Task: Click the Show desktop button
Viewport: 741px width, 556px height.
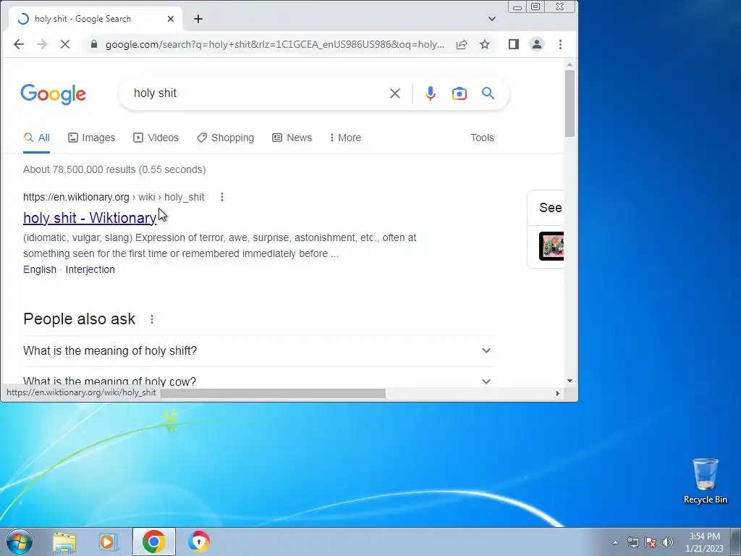Action: [x=736, y=542]
